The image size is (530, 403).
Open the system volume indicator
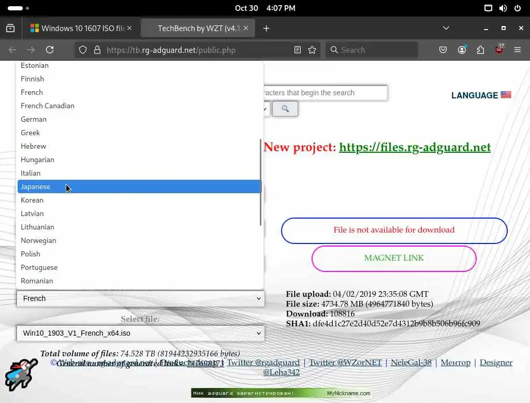[x=503, y=8]
